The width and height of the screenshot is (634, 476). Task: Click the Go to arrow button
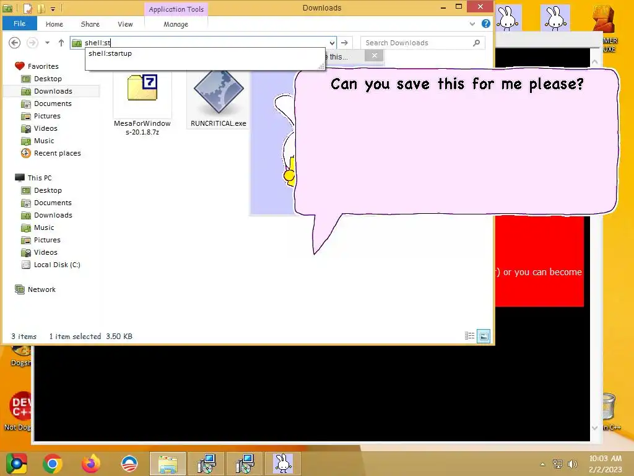point(344,43)
